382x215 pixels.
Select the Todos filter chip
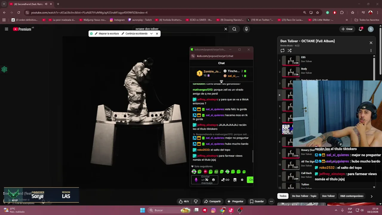coord(283,196)
